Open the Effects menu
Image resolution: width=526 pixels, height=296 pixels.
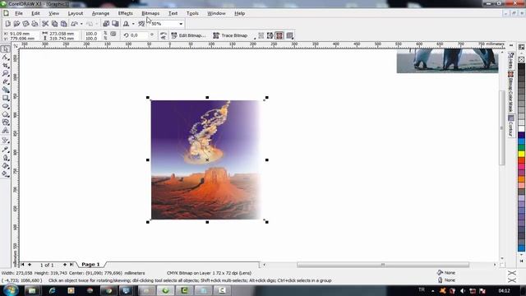coord(126,13)
